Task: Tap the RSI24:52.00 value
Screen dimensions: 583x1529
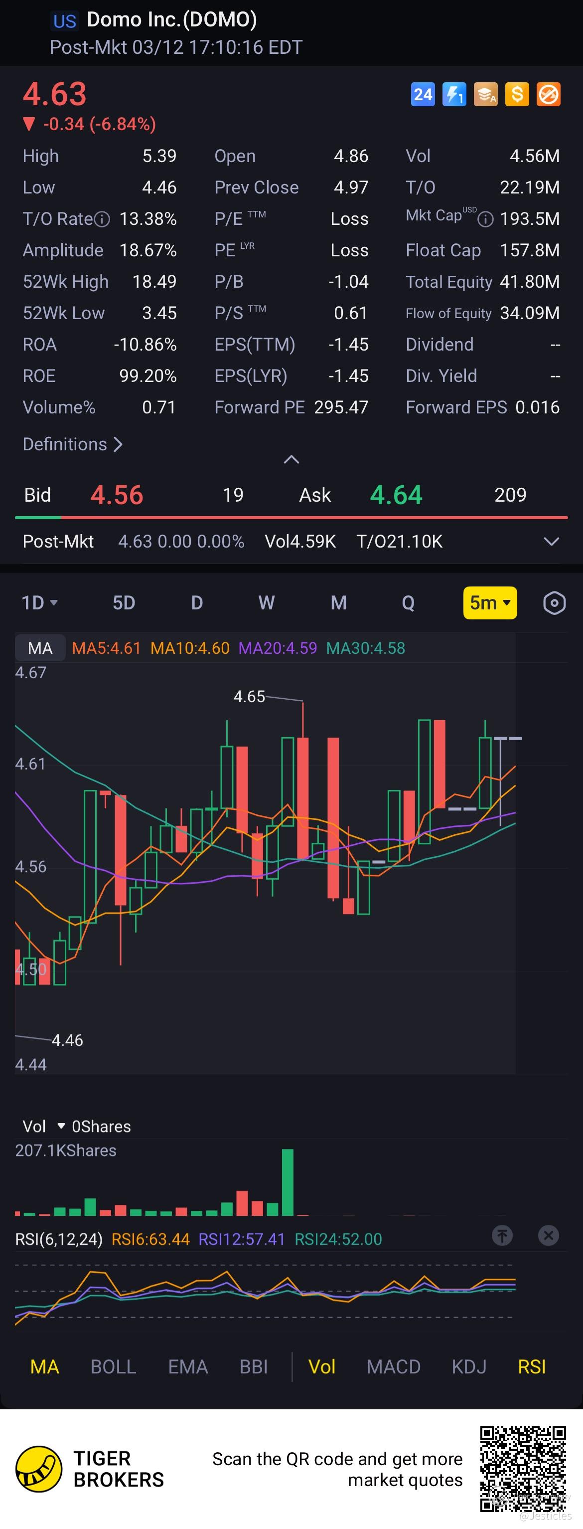Action: 338,1239
